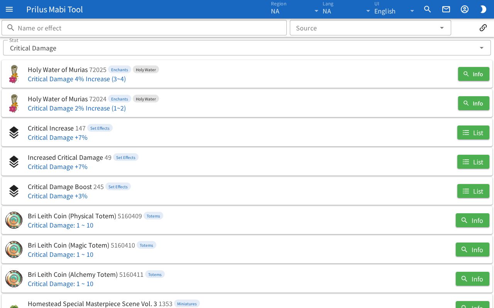Expand the Lang dropdown

tap(347, 9)
